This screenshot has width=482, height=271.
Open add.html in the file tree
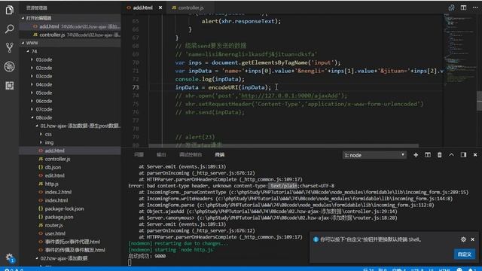[x=70, y=151]
